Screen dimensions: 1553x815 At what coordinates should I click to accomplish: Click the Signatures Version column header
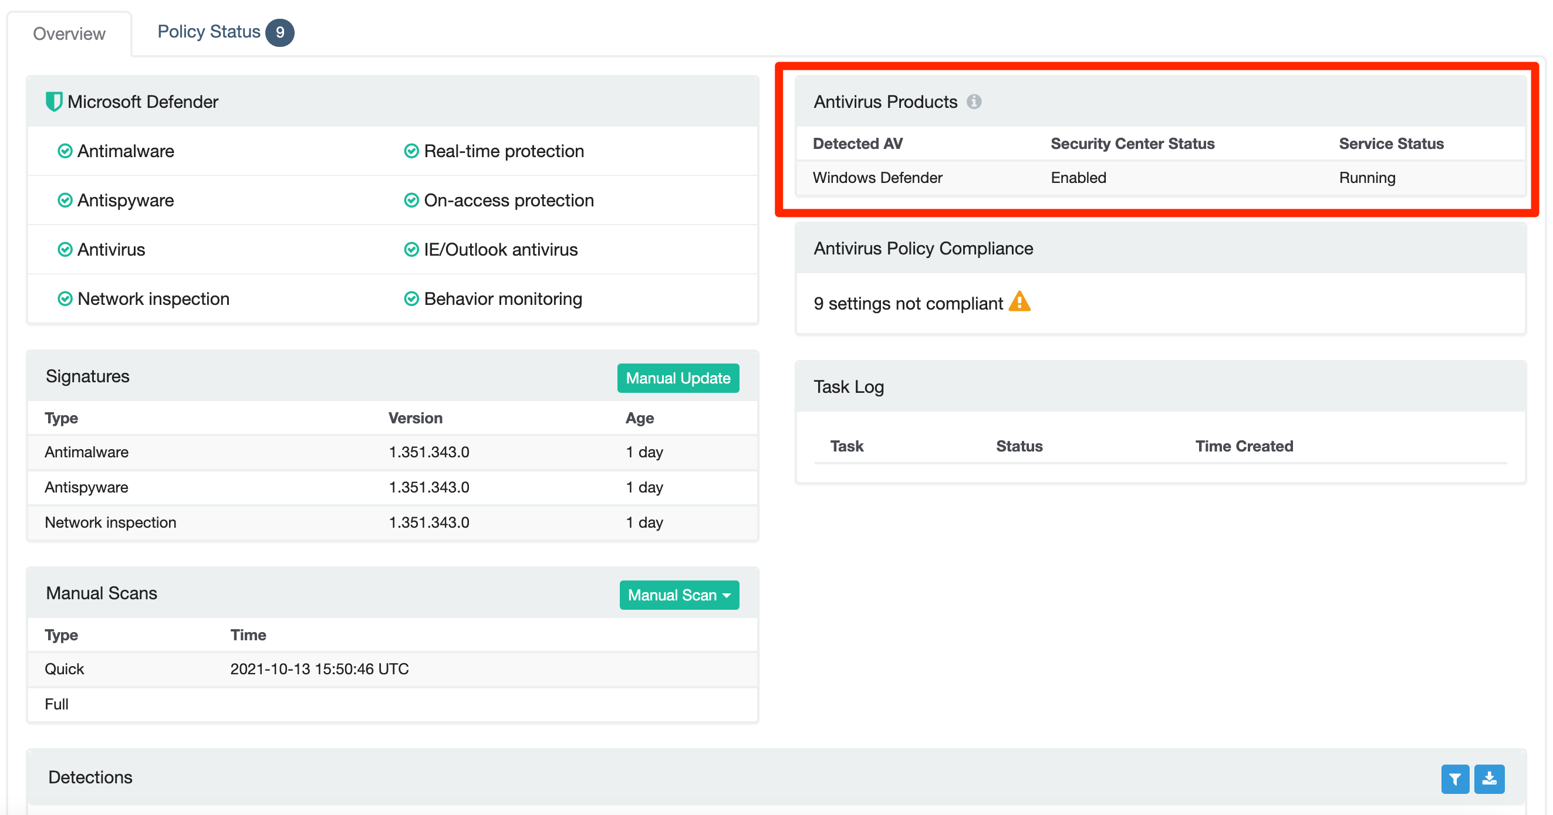(x=415, y=418)
